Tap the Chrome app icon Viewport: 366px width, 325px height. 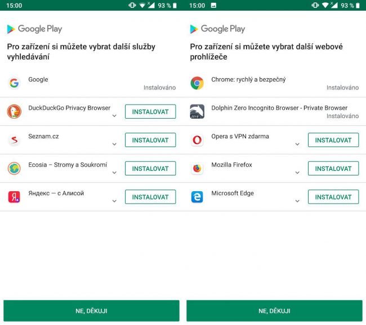tap(197, 83)
